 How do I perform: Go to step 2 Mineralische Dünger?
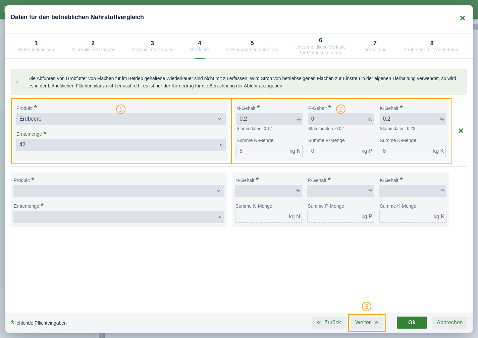(x=93, y=46)
